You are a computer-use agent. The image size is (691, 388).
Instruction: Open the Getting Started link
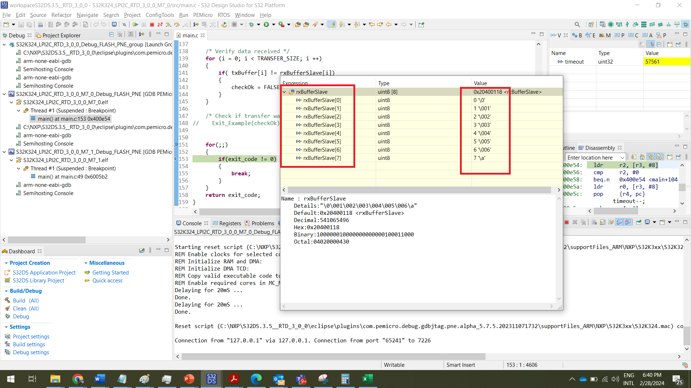coord(110,272)
